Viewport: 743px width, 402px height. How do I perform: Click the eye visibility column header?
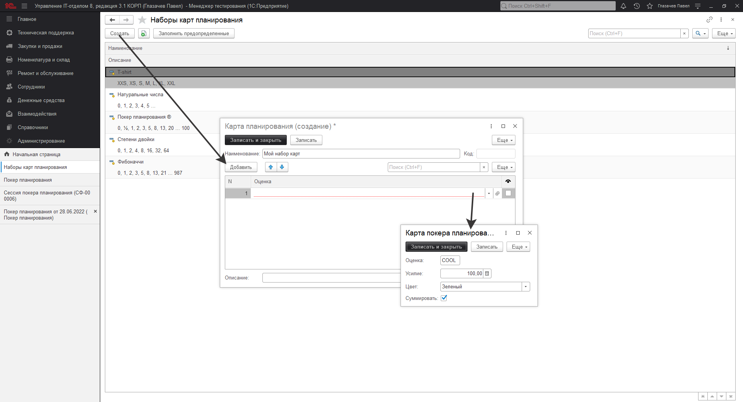click(x=508, y=181)
